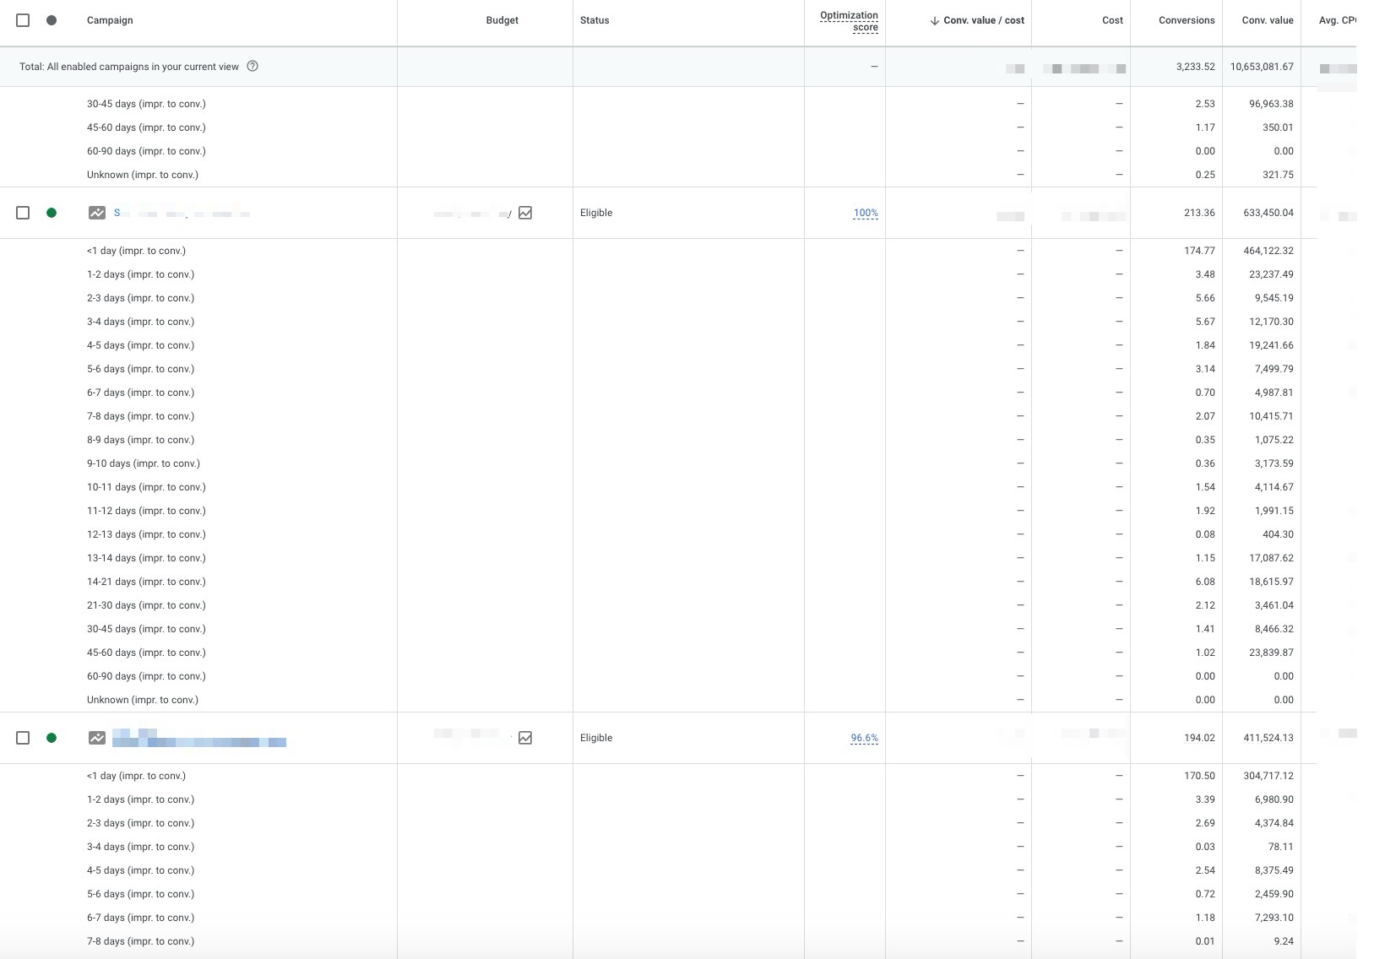Viewport: 1385px width, 959px height.
Task: Sort by Conversions column header
Action: [1187, 20]
